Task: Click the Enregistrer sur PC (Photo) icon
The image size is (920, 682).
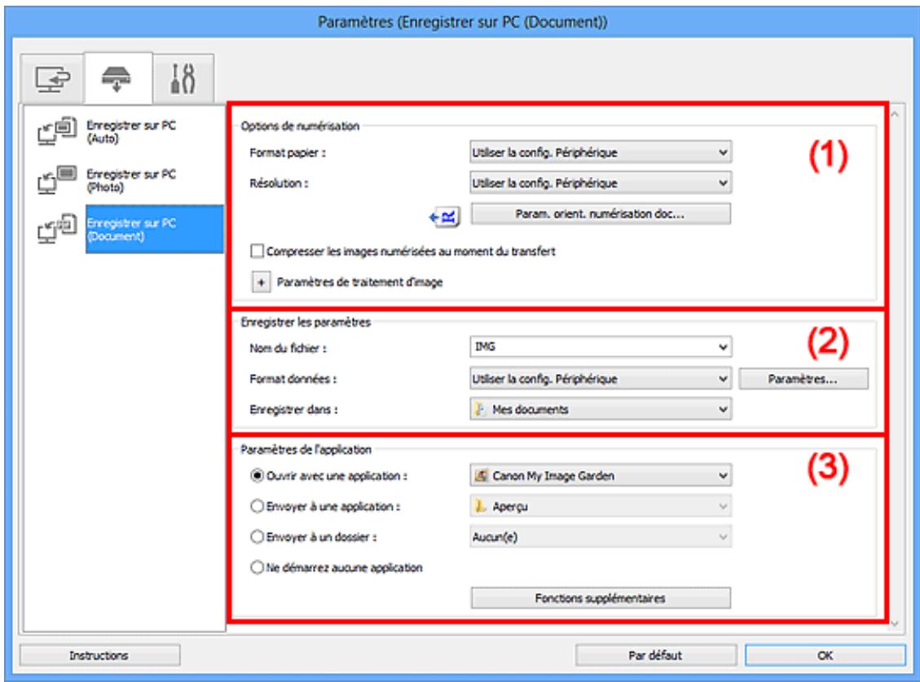Action: coord(56,180)
